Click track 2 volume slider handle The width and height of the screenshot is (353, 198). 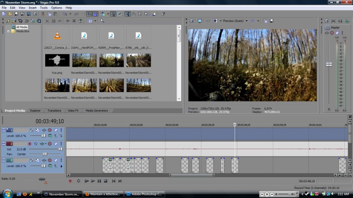pos(60,149)
